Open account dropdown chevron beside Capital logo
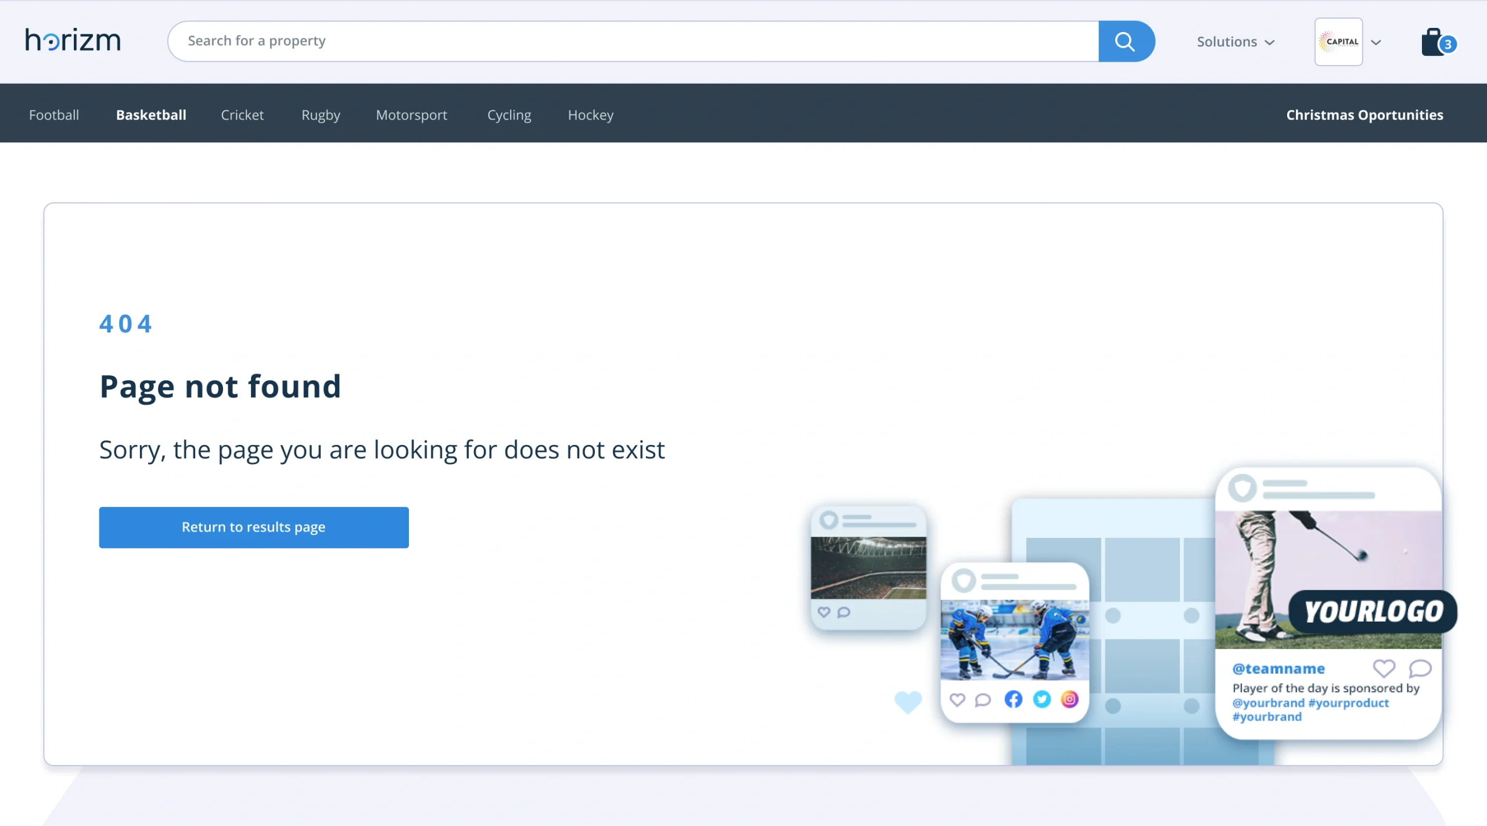The height and width of the screenshot is (826, 1487). [x=1376, y=42]
